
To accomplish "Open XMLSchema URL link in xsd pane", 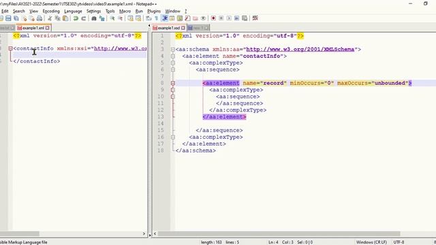I will coord(300,50).
